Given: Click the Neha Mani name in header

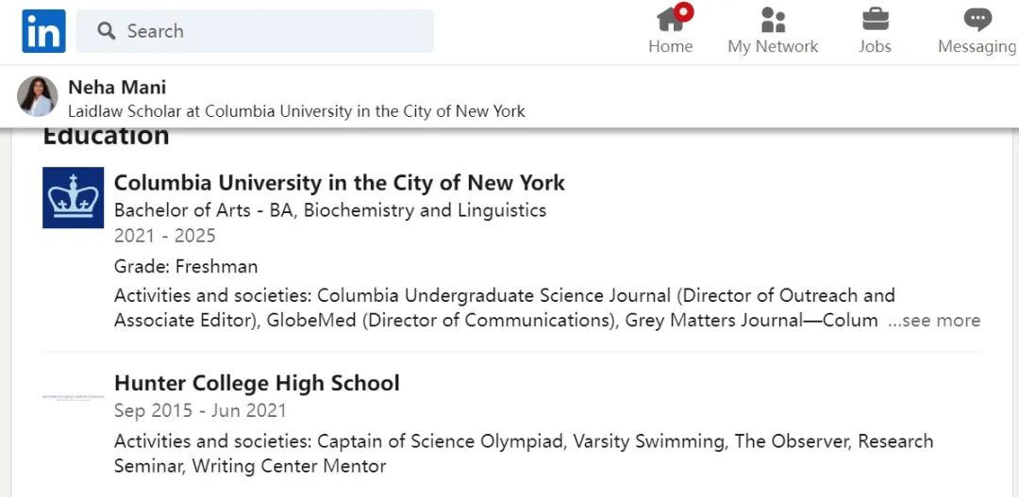Looking at the screenshot, I should [117, 88].
